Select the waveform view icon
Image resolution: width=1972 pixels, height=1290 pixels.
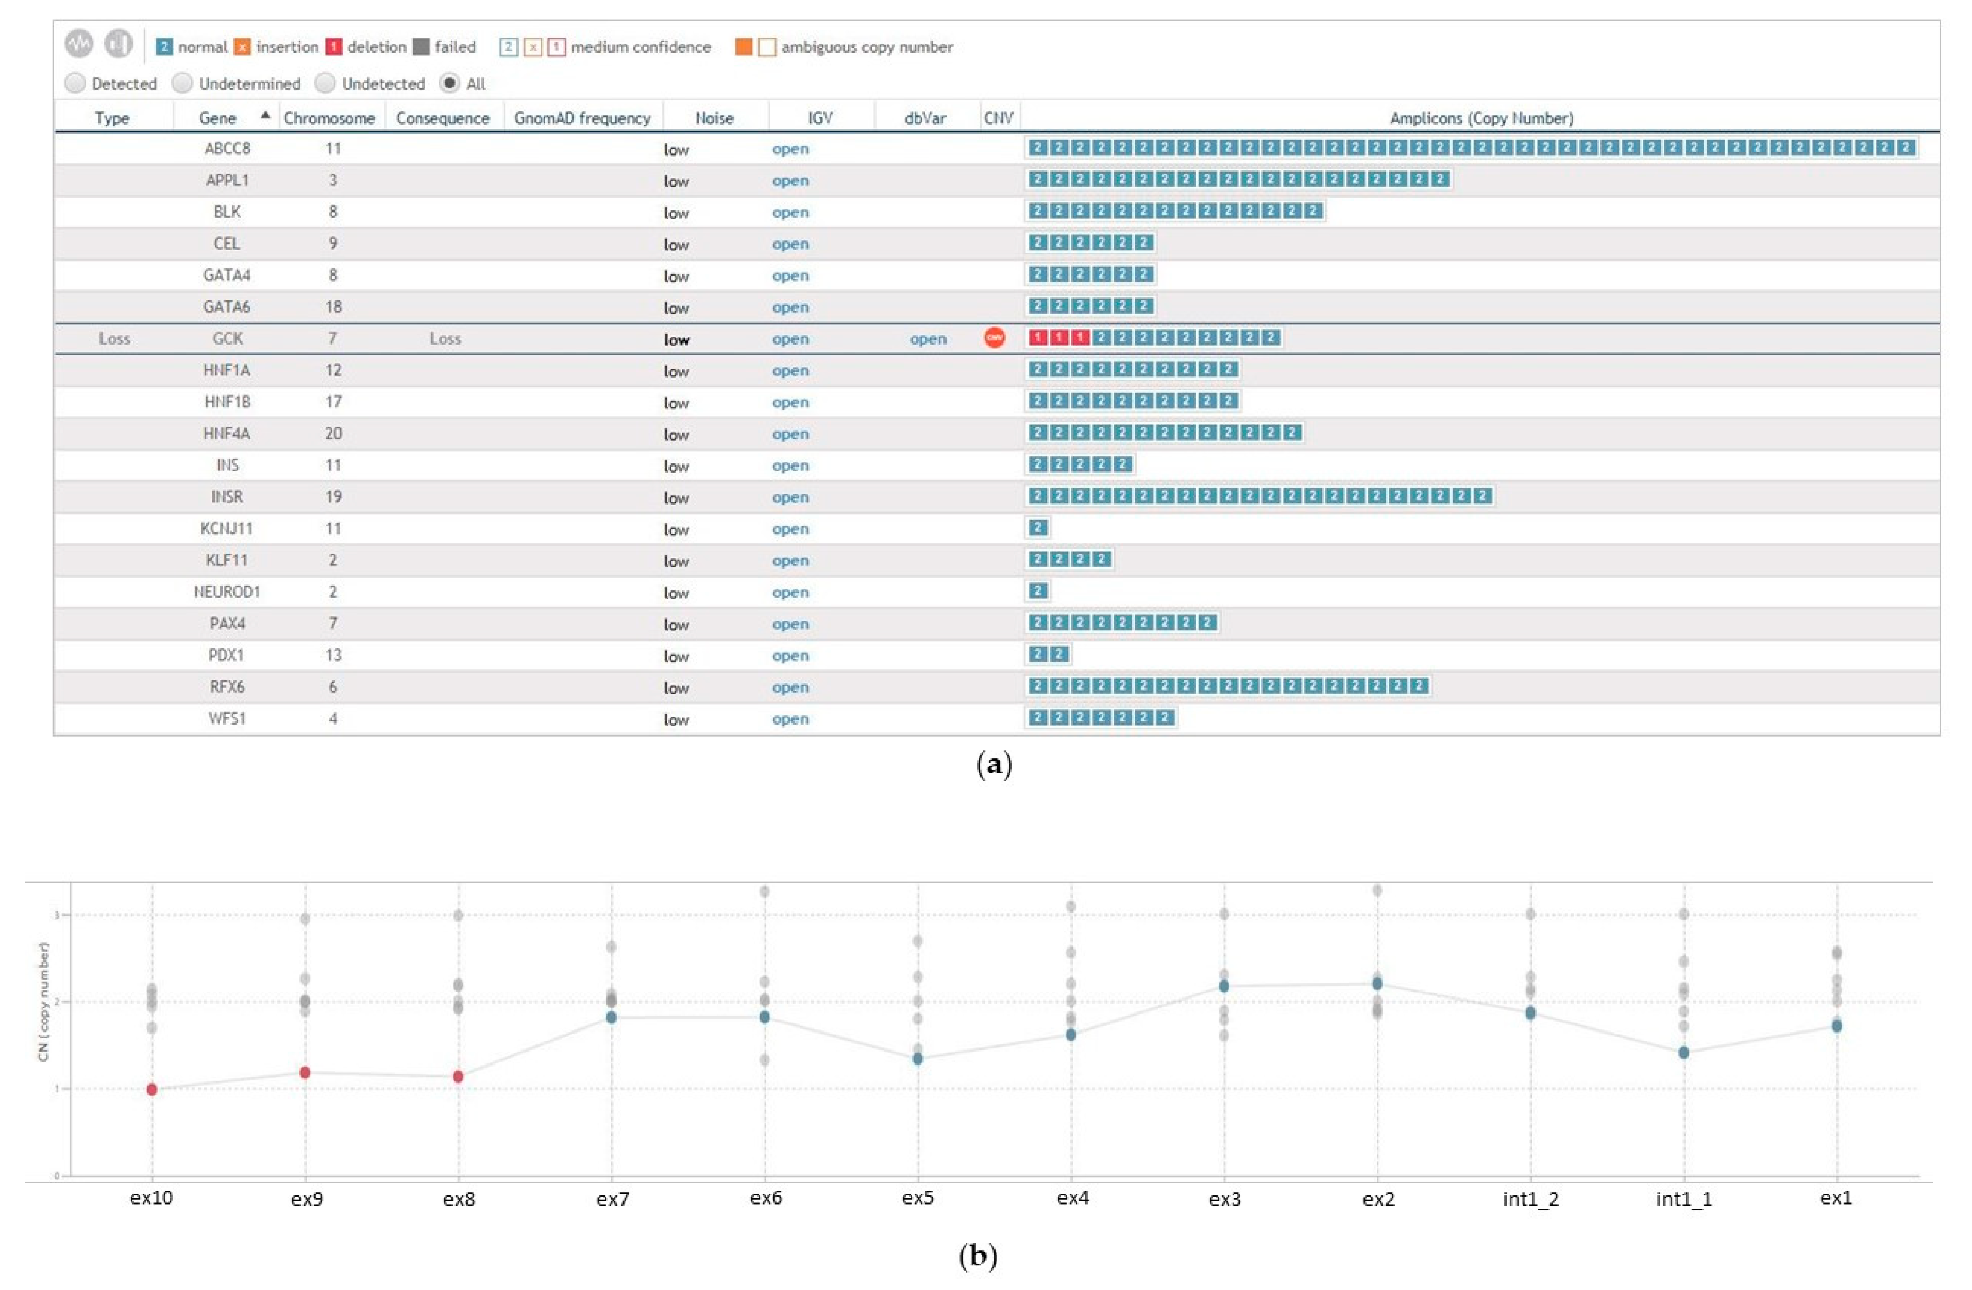pos(79,41)
